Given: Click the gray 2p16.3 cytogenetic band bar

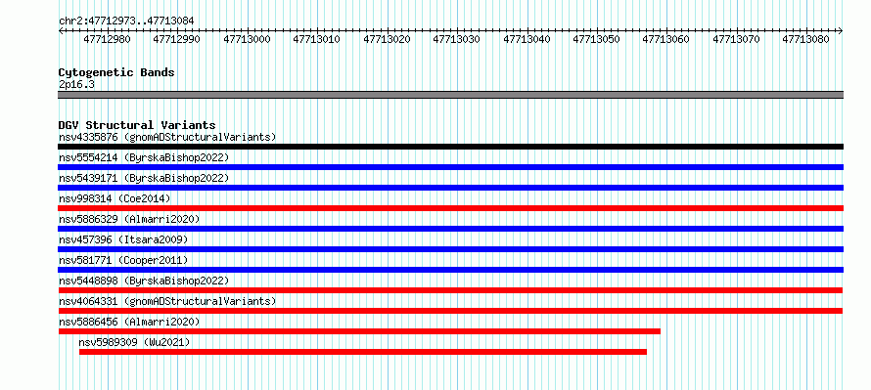Looking at the screenshot, I should click(x=450, y=95).
